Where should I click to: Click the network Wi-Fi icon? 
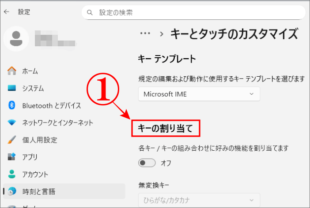tap(12, 123)
